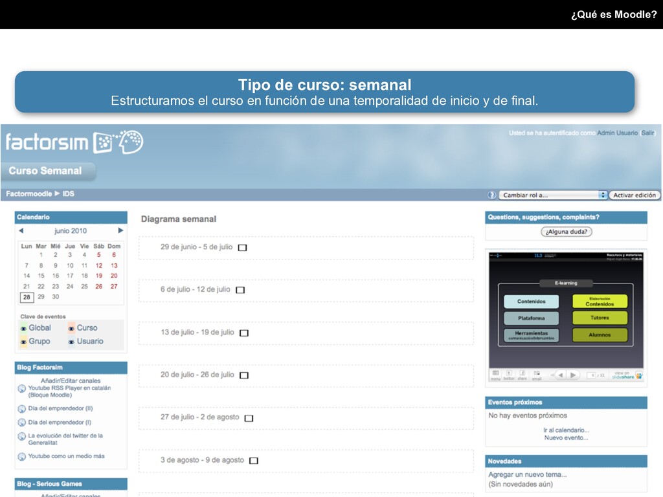Toggle Global events visibility eye
Viewport: 663px width, 497px height.
[24, 328]
